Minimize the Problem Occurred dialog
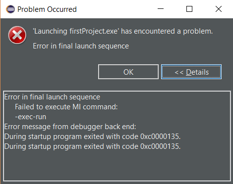 pyautogui.click(x=161, y=9)
